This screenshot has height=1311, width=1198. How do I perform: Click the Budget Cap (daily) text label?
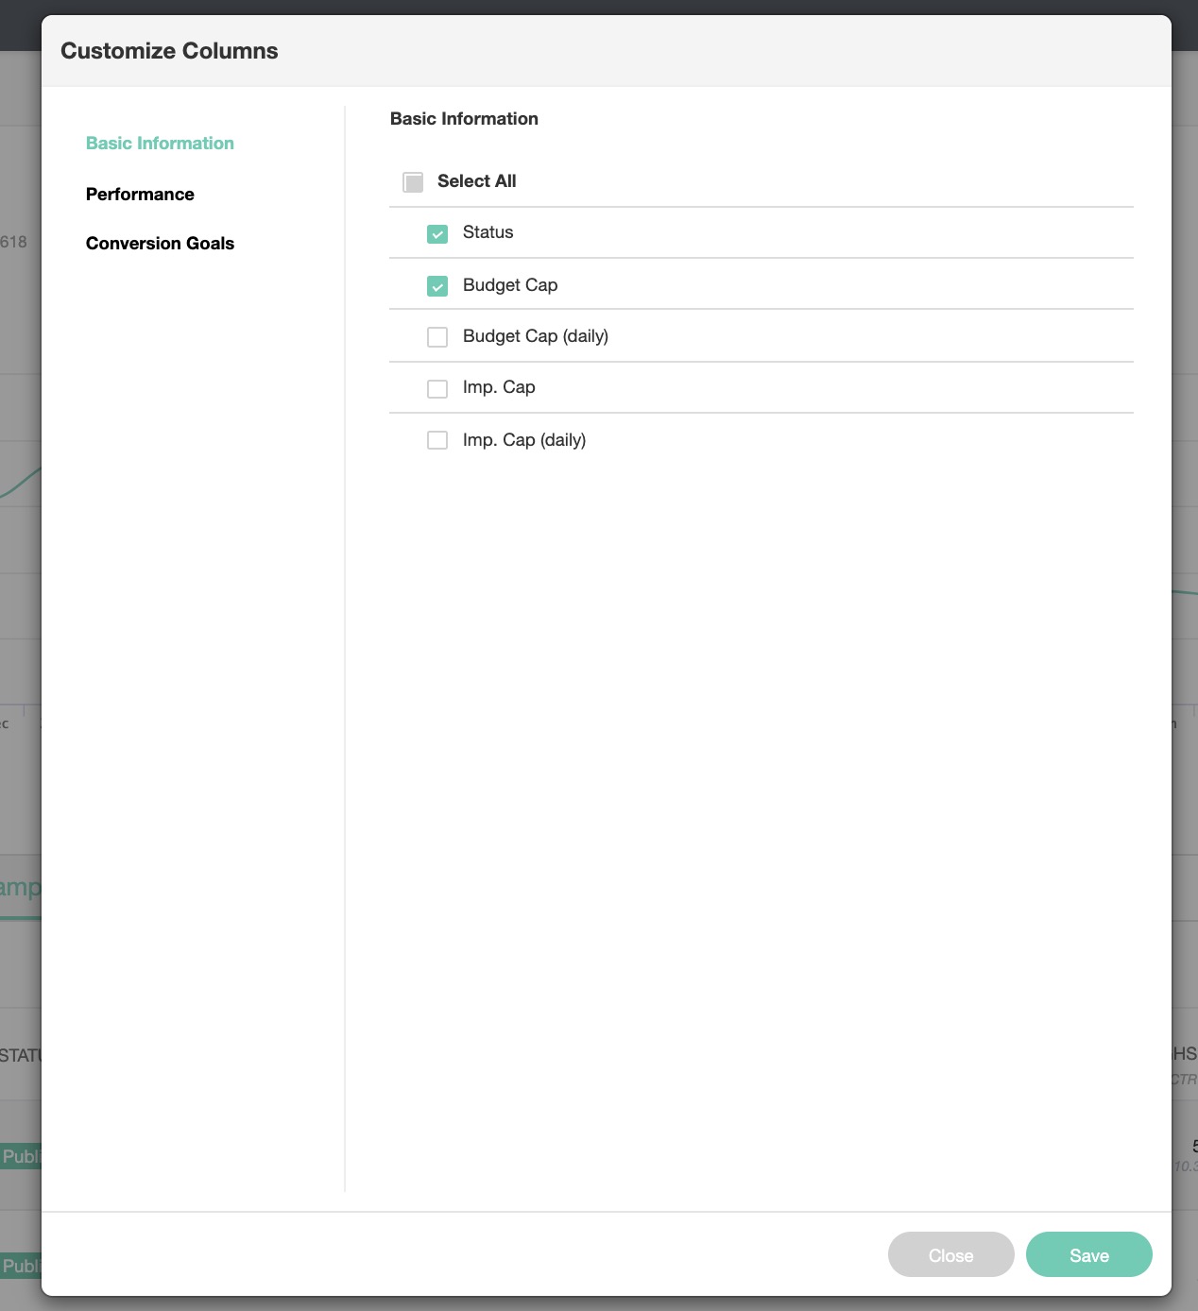click(535, 336)
